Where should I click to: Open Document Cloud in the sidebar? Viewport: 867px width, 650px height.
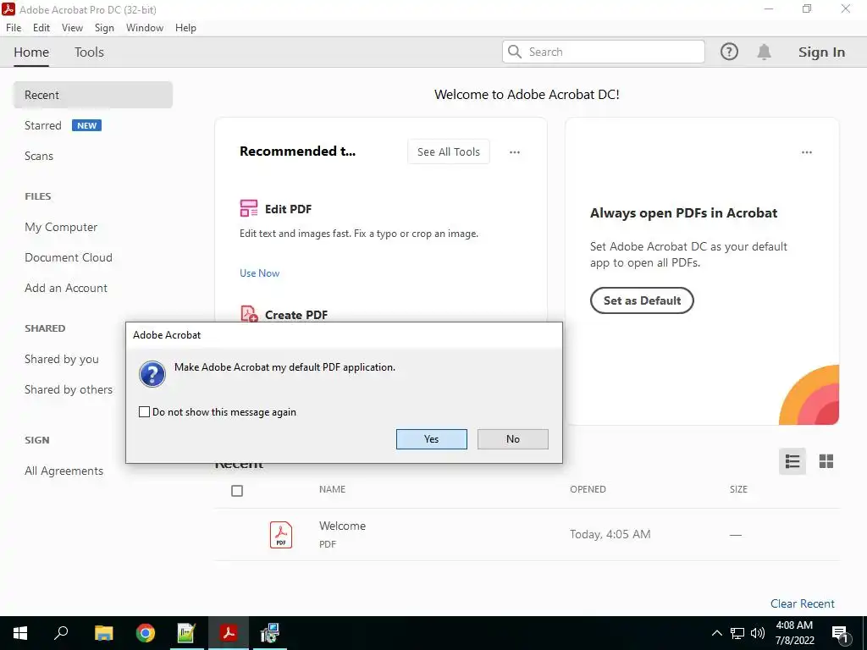pyautogui.click(x=69, y=257)
